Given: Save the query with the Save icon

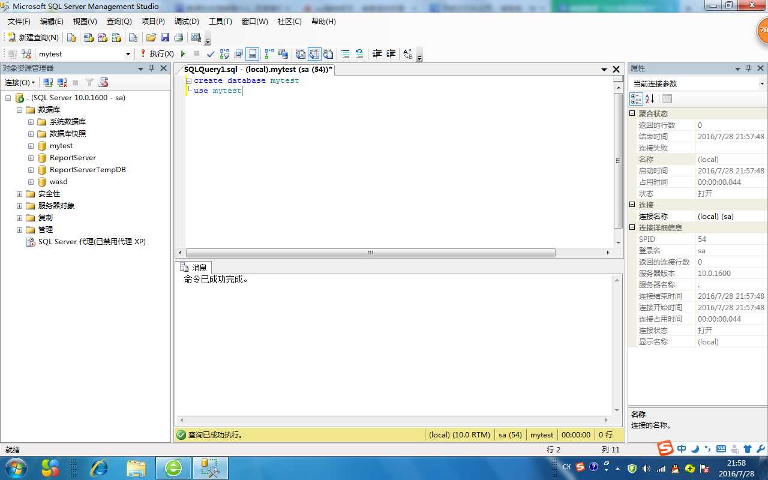Looking at the screenshot, I should coord(165,37).
